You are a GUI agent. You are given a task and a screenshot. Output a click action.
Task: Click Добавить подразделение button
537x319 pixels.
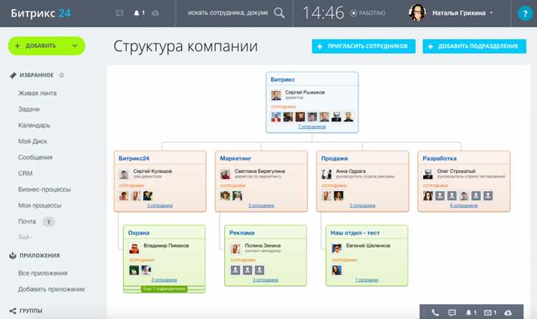click(474, 46)
